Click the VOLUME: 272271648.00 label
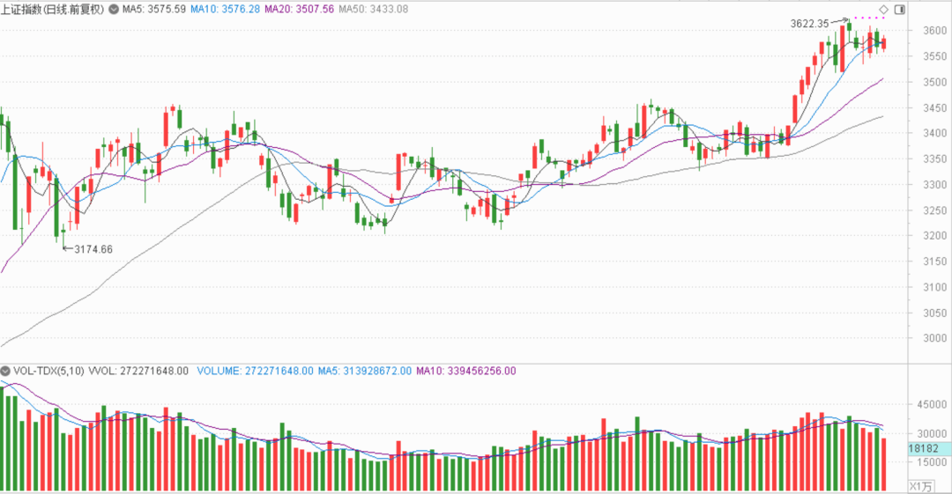The height and width of the screenshot is (494, 952). pos(255,371)
